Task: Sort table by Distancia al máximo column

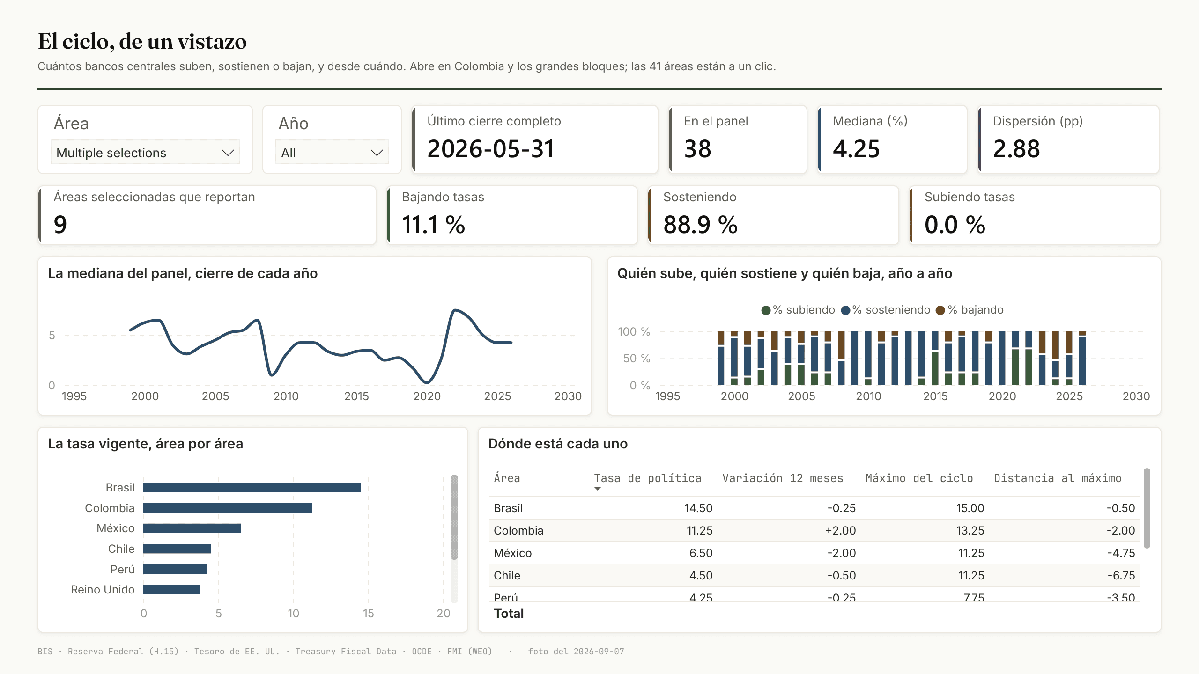Action: pyautogui.click(x=1058, y=478)
